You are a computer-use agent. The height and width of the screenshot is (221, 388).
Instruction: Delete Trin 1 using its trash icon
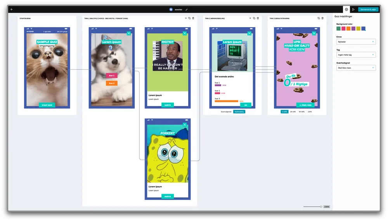pyautogui.click(x=193, y=18)
